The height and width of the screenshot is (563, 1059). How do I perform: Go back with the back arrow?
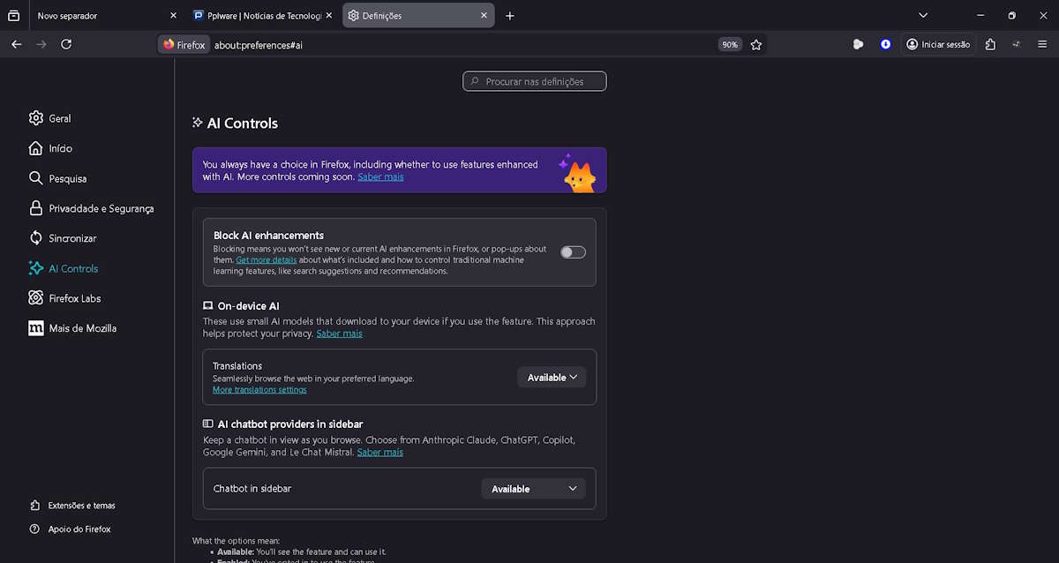tap(17, 44)
